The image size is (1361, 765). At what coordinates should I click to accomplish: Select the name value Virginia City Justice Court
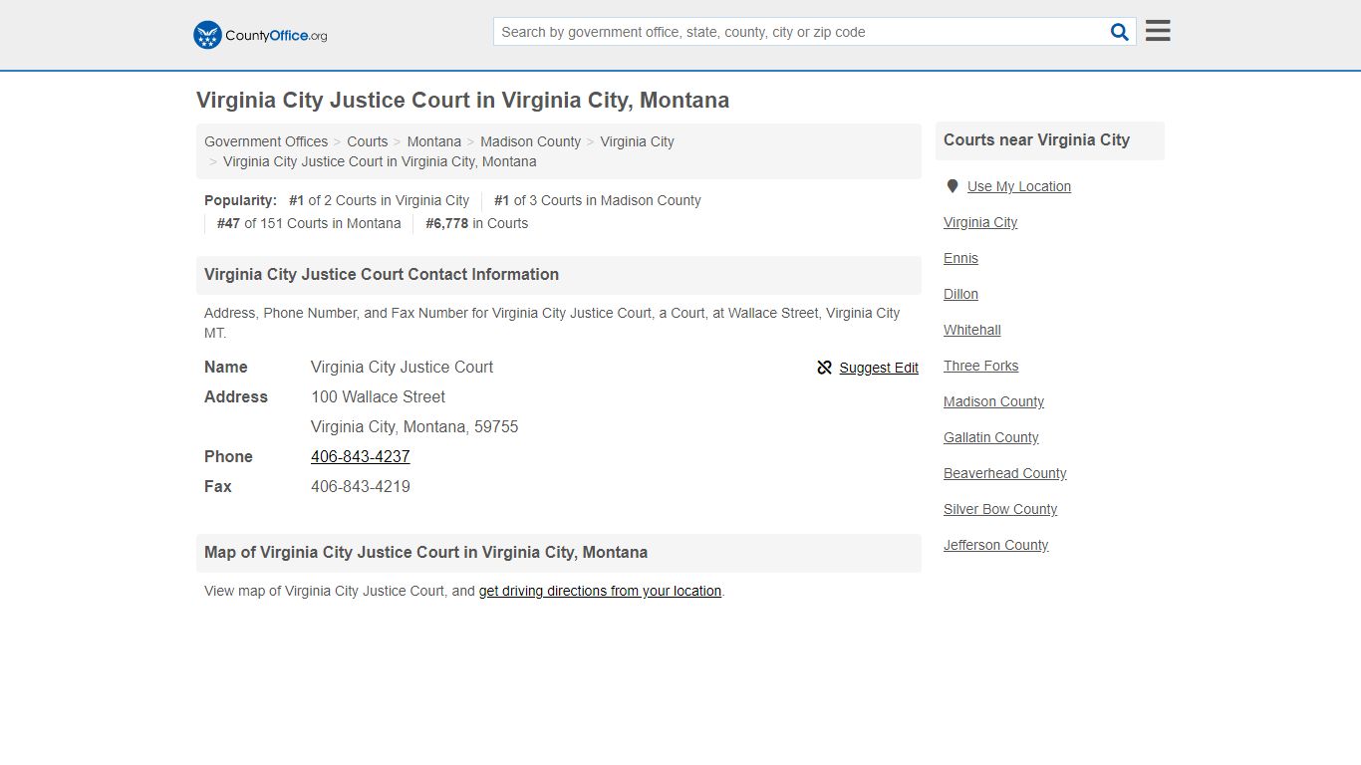coord(403,367)
